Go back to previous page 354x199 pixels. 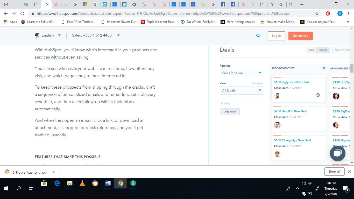pos(6,13)
